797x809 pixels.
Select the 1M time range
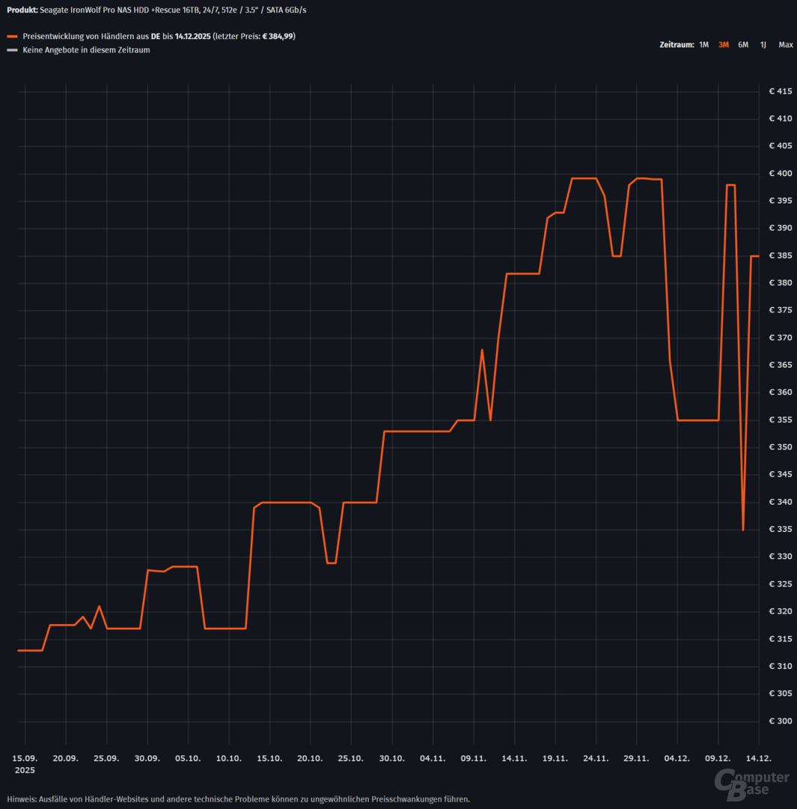(703, 45)
